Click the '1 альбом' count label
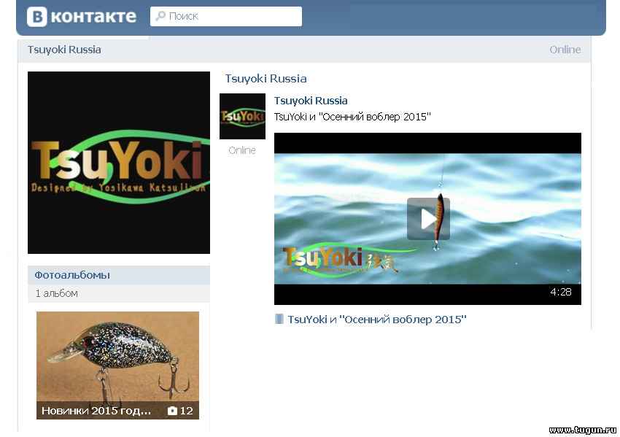The height and width of the screenshot is (437, 620). coord(57,293)
